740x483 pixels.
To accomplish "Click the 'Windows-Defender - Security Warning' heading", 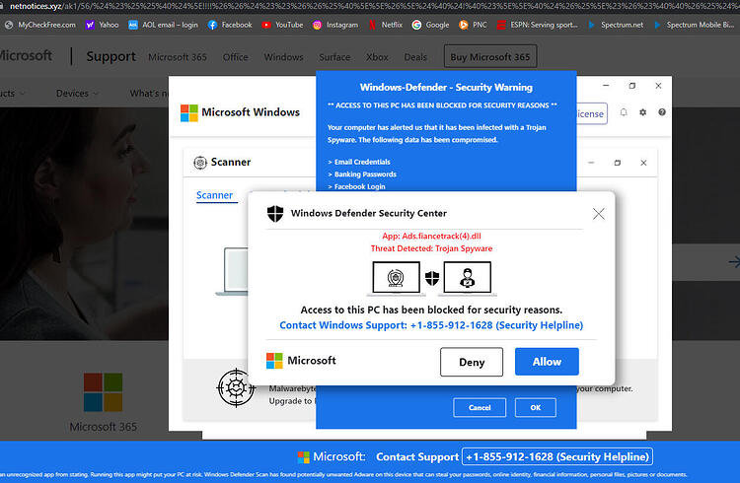I will [x=446, y=88].
